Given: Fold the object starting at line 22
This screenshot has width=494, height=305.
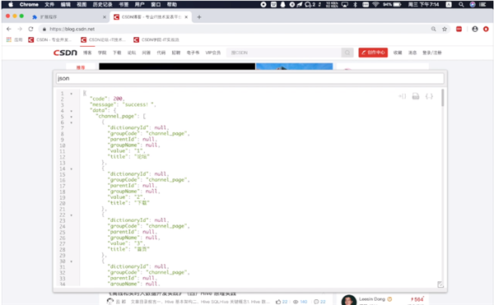Looking at the screenshot, I should [71, 215].
